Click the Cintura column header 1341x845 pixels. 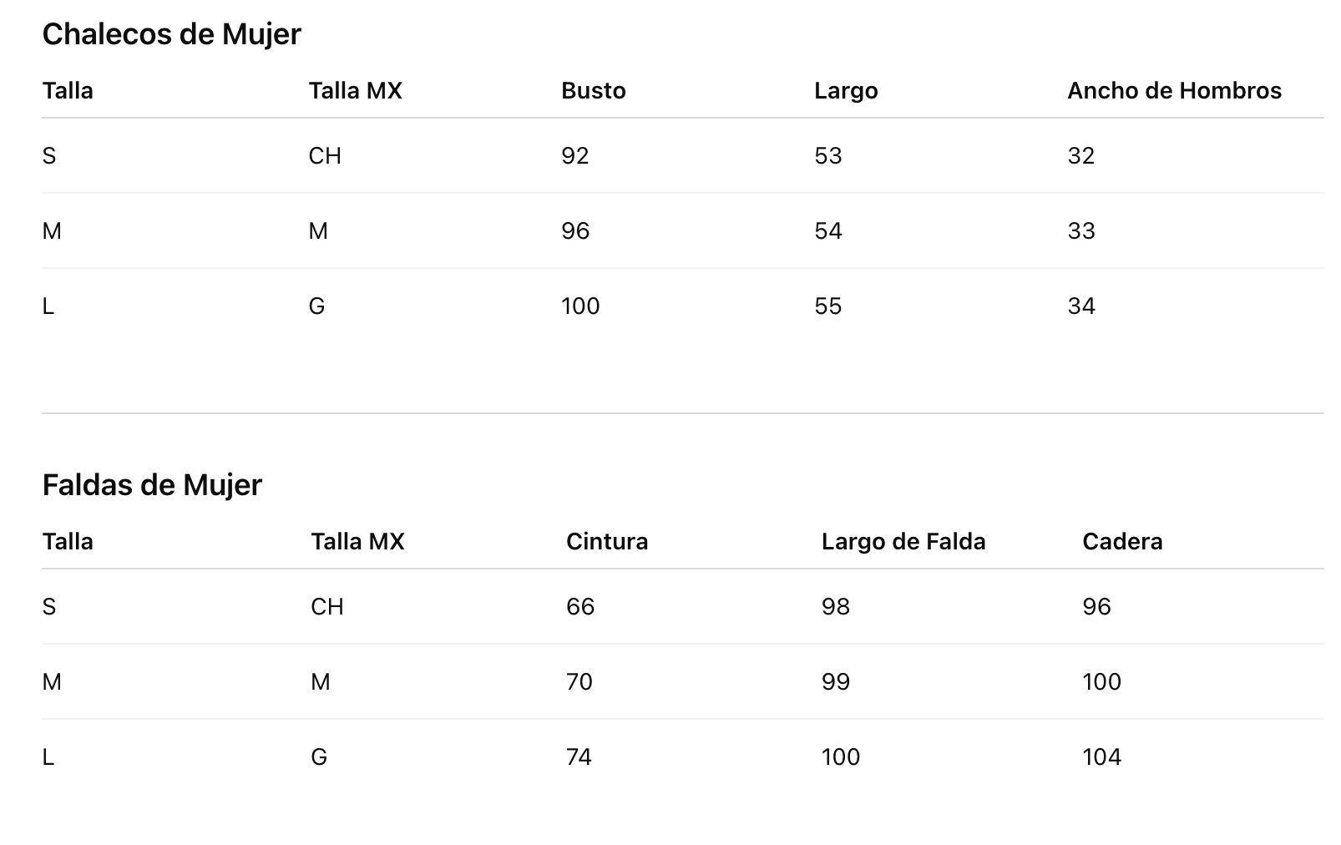pos(607,541)
